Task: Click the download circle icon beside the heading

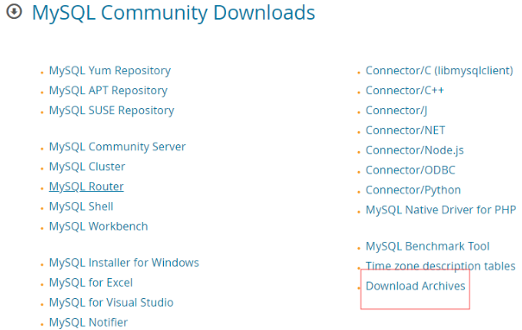Action: (14, 12)
